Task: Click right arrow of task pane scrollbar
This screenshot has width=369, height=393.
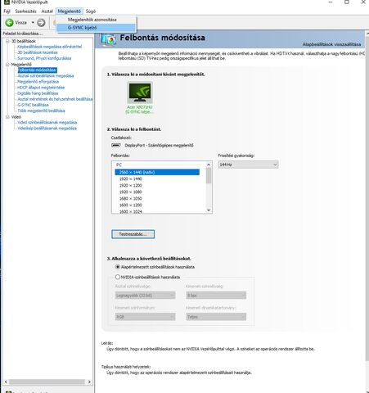Action: [x=89, y=382]
